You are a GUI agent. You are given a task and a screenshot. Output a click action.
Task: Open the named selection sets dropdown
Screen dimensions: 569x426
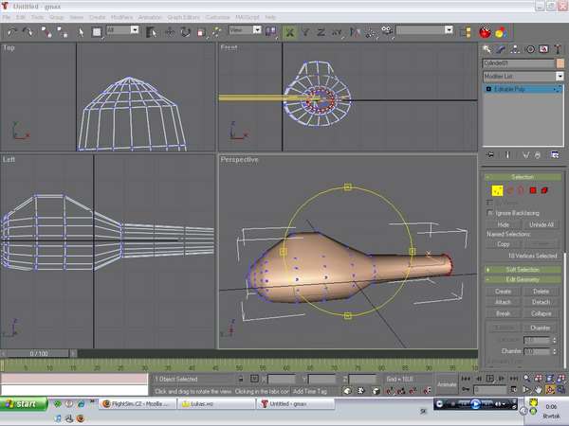click(x=425, y=29)
